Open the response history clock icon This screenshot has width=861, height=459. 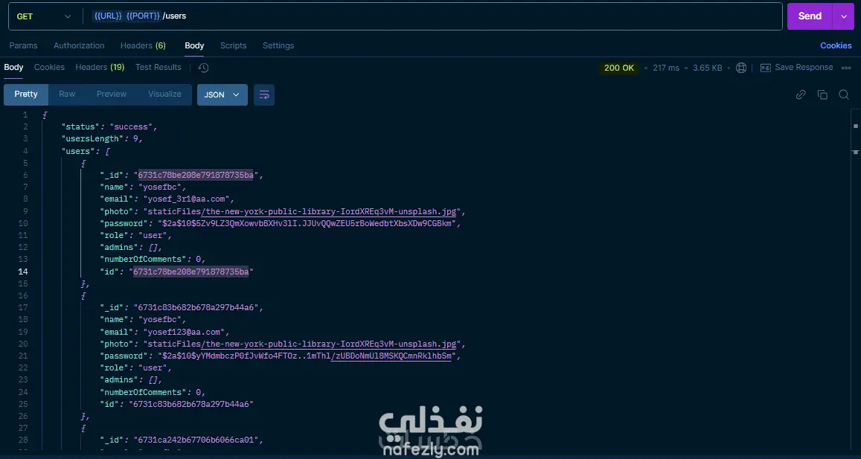(203, 68)
